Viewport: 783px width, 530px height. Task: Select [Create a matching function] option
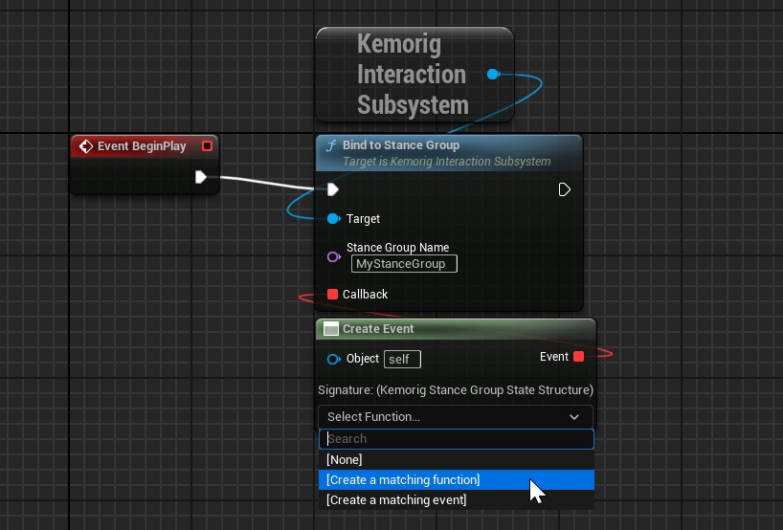coord(403,480)
